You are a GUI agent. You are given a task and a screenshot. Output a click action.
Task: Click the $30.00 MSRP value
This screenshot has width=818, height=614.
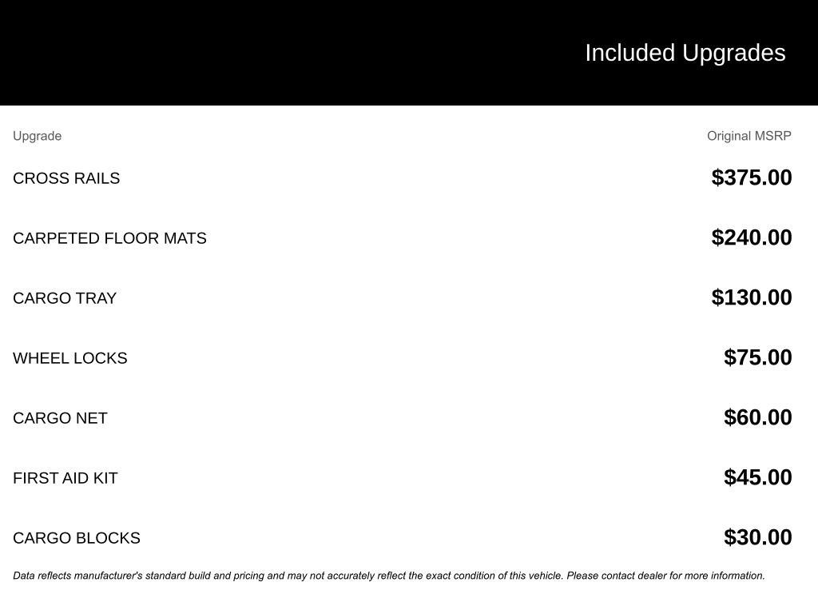point(757,537)
